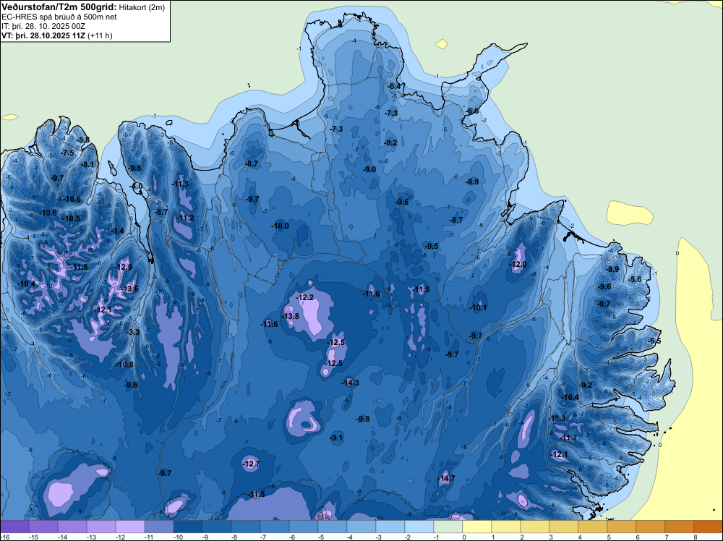Click the -15 legend scale label
The width and height of the screenshot is (723, 541).
click(33, 537)
